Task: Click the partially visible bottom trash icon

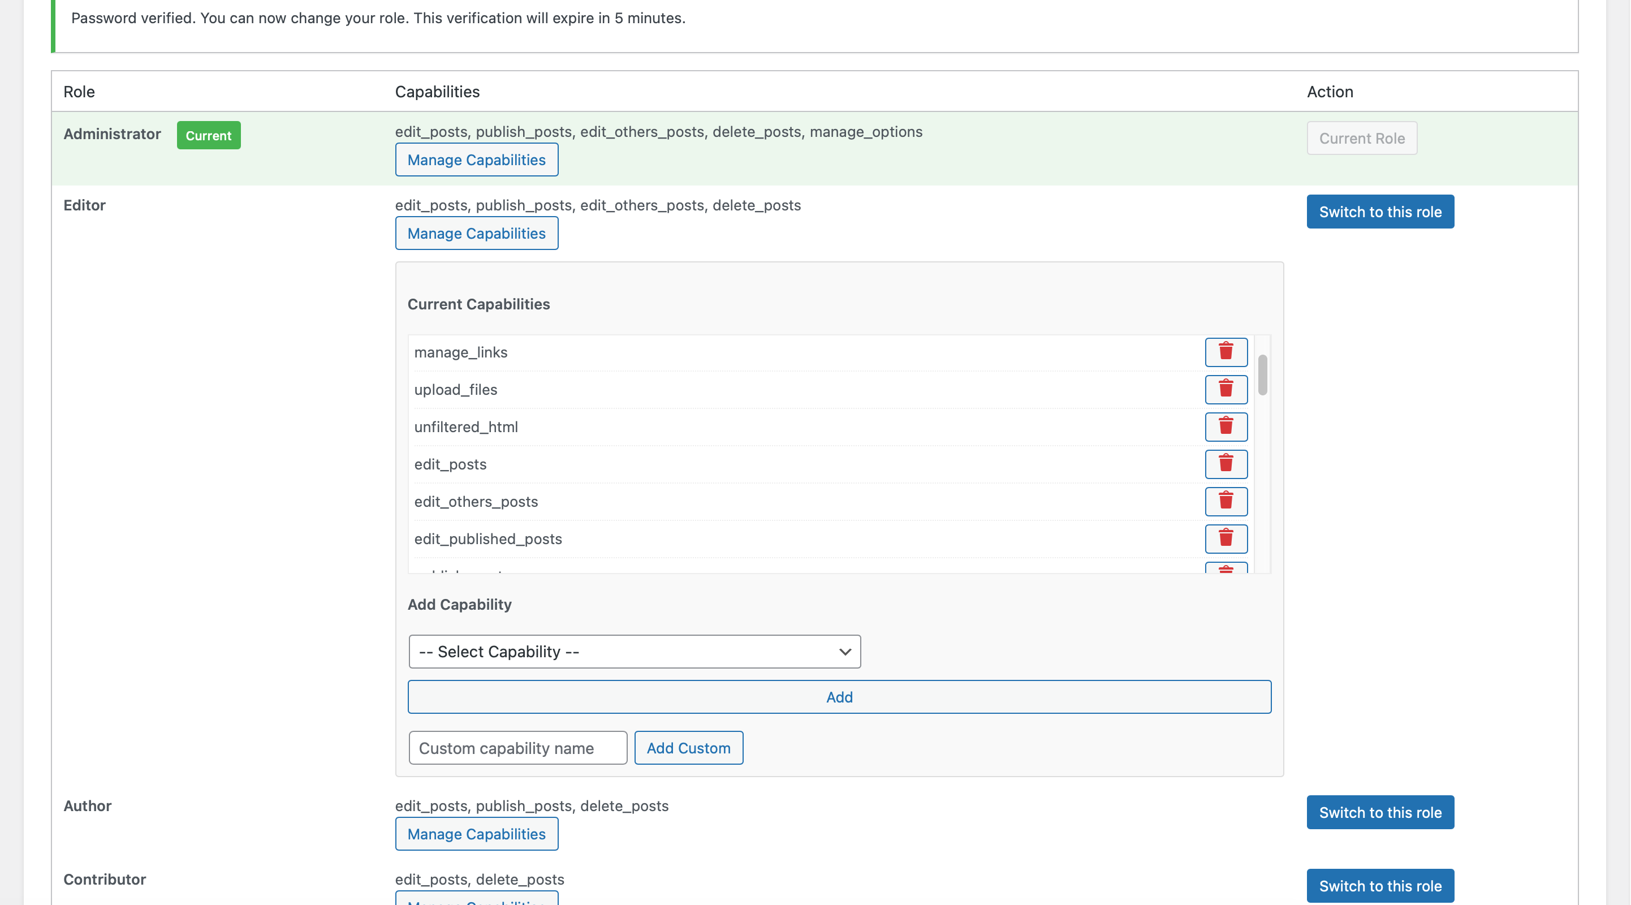Action: pos(1226,568)
